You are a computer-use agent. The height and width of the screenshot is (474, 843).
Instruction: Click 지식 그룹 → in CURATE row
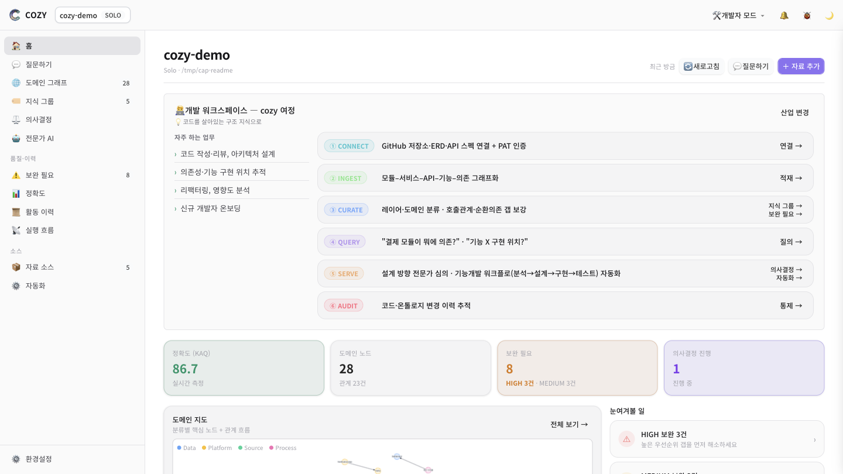(x=785, y=206)
